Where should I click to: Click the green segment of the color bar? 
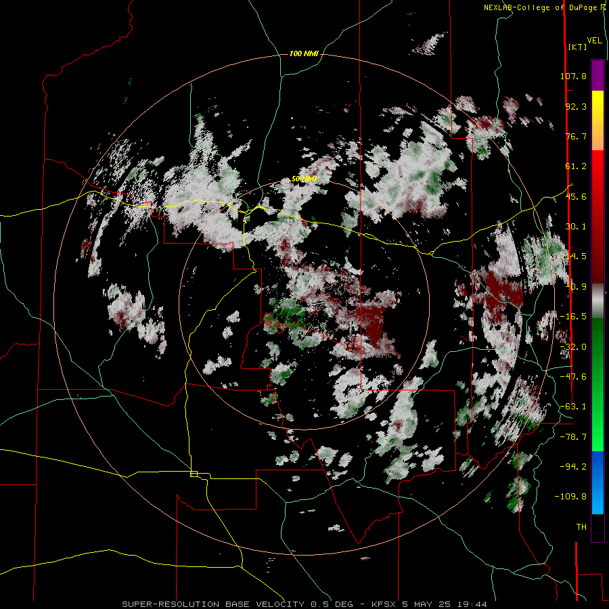click(597, 384)
